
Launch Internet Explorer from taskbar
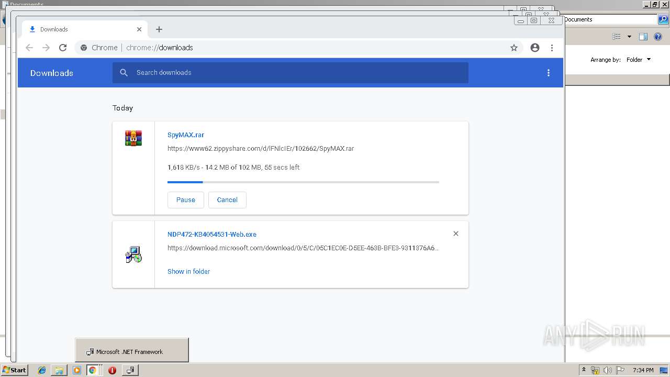point(42,370)
